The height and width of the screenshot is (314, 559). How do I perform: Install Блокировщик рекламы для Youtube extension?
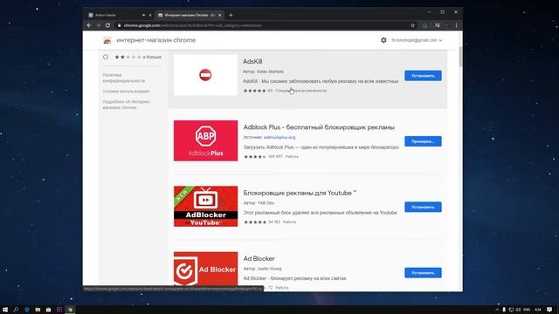423,207
